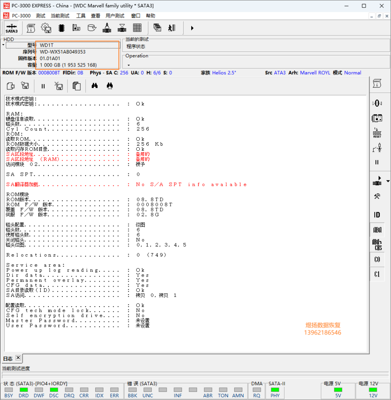Screen dimensions: 391x400
Task: Expand the HDD info dropdown arrow beside 型号
Action: pos(3,45)
